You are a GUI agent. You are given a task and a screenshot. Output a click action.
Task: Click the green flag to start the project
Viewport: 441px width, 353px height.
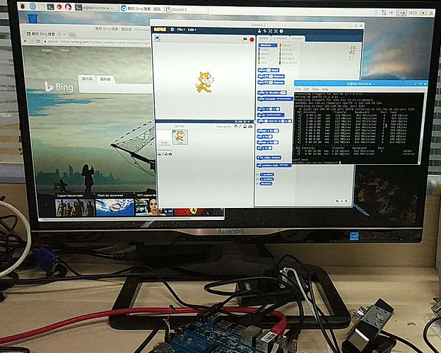click(245, 39)
